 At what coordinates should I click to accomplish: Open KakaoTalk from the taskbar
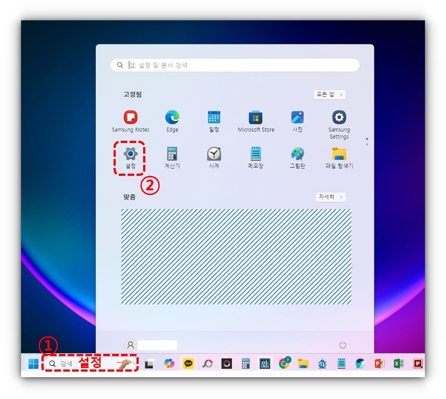point(189,364)
